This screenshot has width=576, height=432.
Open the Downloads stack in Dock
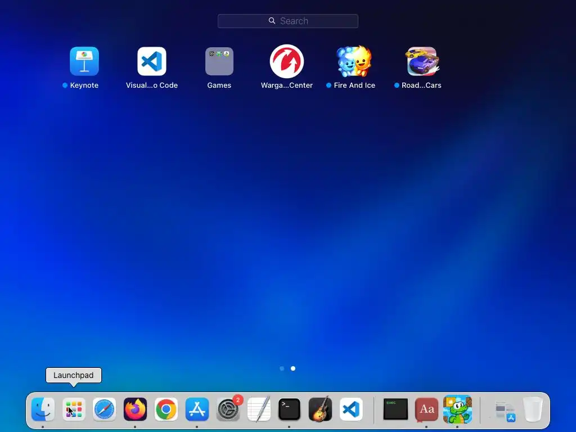pyautogui.click(x=505, y=410)
